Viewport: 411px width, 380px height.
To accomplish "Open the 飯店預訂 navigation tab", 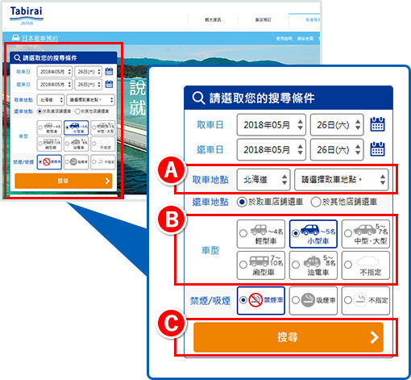I will click(264, 19).
